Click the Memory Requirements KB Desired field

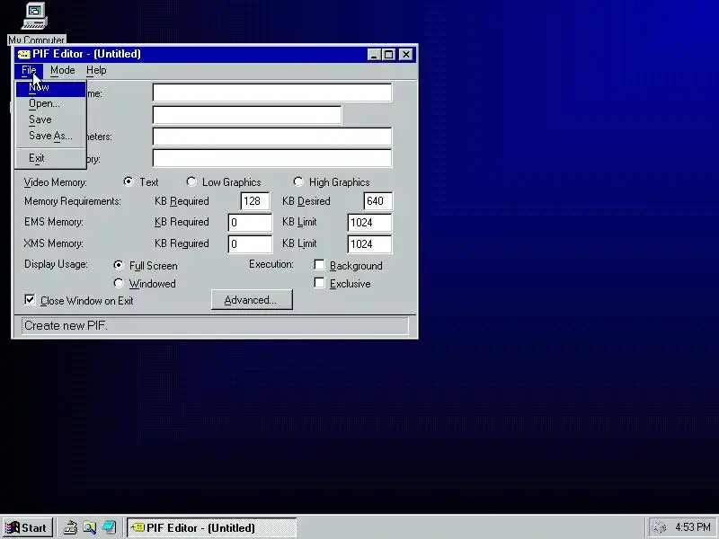pos(377,201)
